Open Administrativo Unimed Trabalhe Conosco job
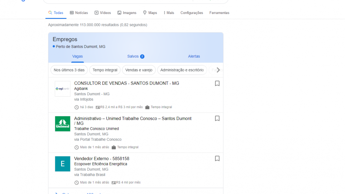The height and width of the screenshot is (194, 345). (133, 121)
